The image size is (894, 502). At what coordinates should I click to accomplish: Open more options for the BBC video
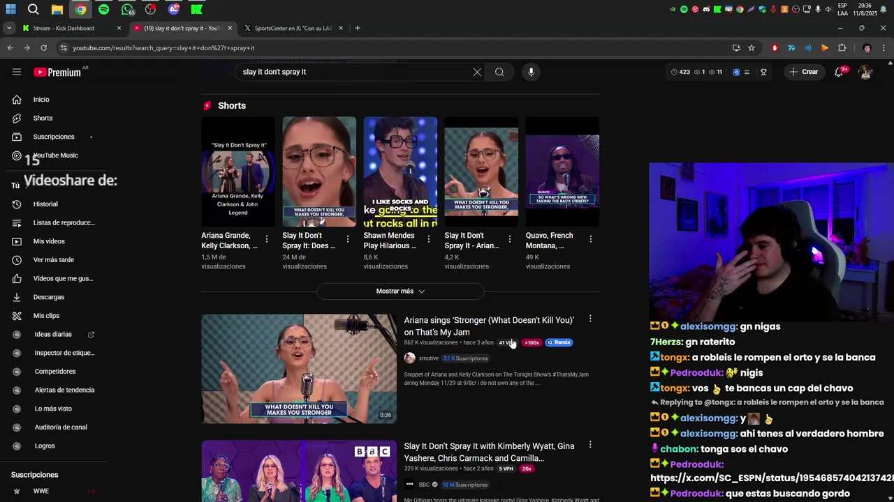590,445
